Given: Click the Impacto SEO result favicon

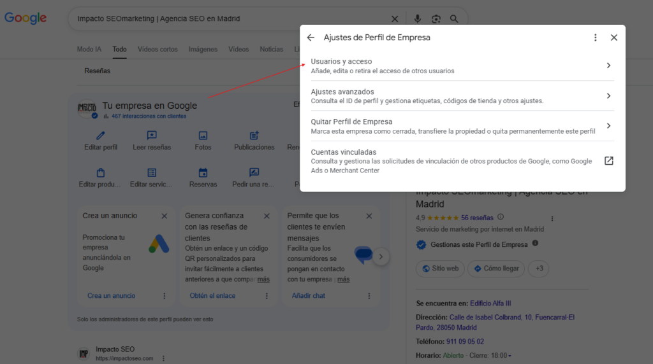Looking at the screenshot, I should (x=84, y=354).
